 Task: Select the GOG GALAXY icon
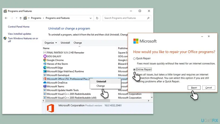tap(45, 56)
